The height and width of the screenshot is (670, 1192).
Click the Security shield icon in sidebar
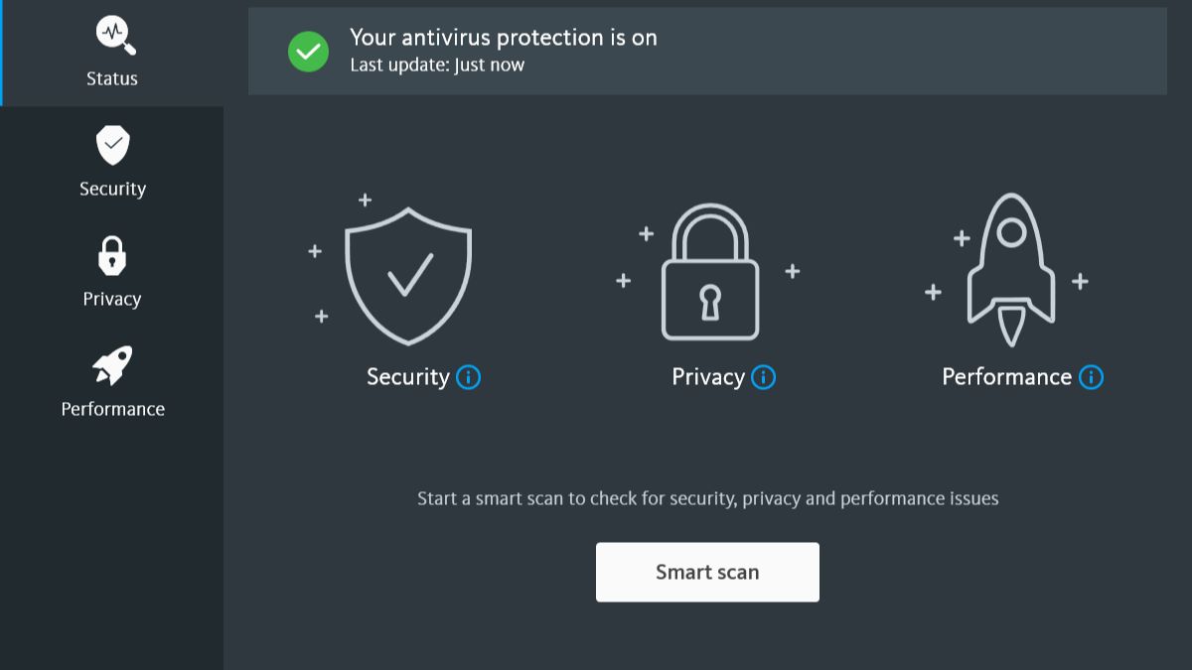pos(112,145)
